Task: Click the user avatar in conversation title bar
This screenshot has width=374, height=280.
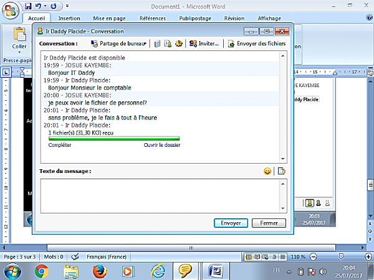Action: (40, 31)
